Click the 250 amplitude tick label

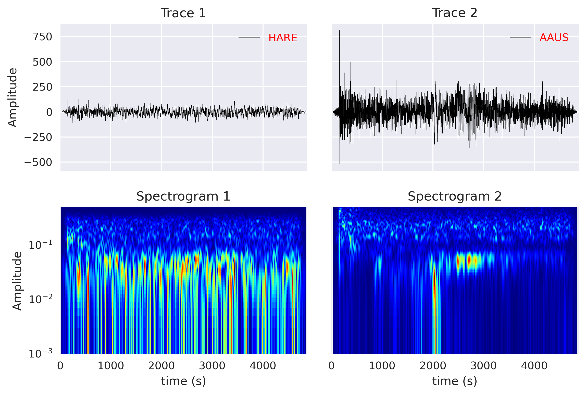[42, 87]
